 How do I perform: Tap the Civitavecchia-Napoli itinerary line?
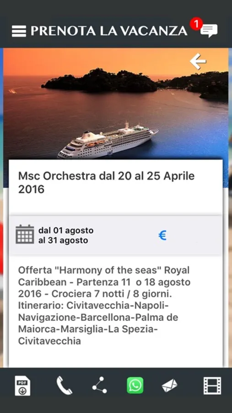click(93, 306)
